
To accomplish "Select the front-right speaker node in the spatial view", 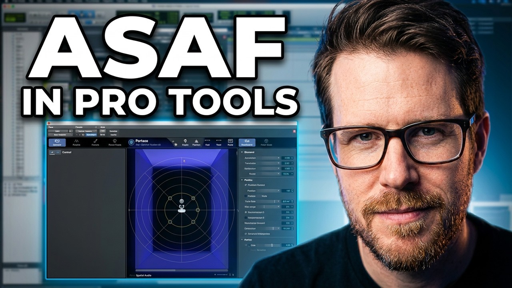I will coord(193,198).
